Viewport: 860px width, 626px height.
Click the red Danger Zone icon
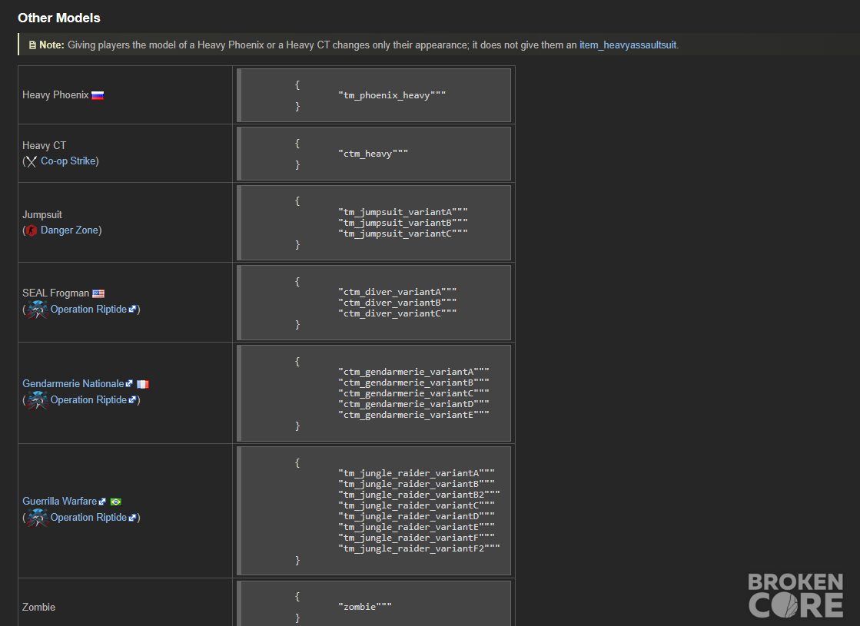pos(32,230)
